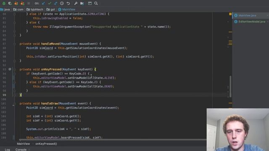The width and height of the screenshot is (269, 151).
Task: Click the topmost orange warning stripe marker
Action: pos(230,32)
